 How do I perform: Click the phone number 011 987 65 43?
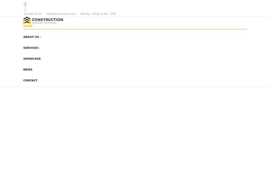33,14
